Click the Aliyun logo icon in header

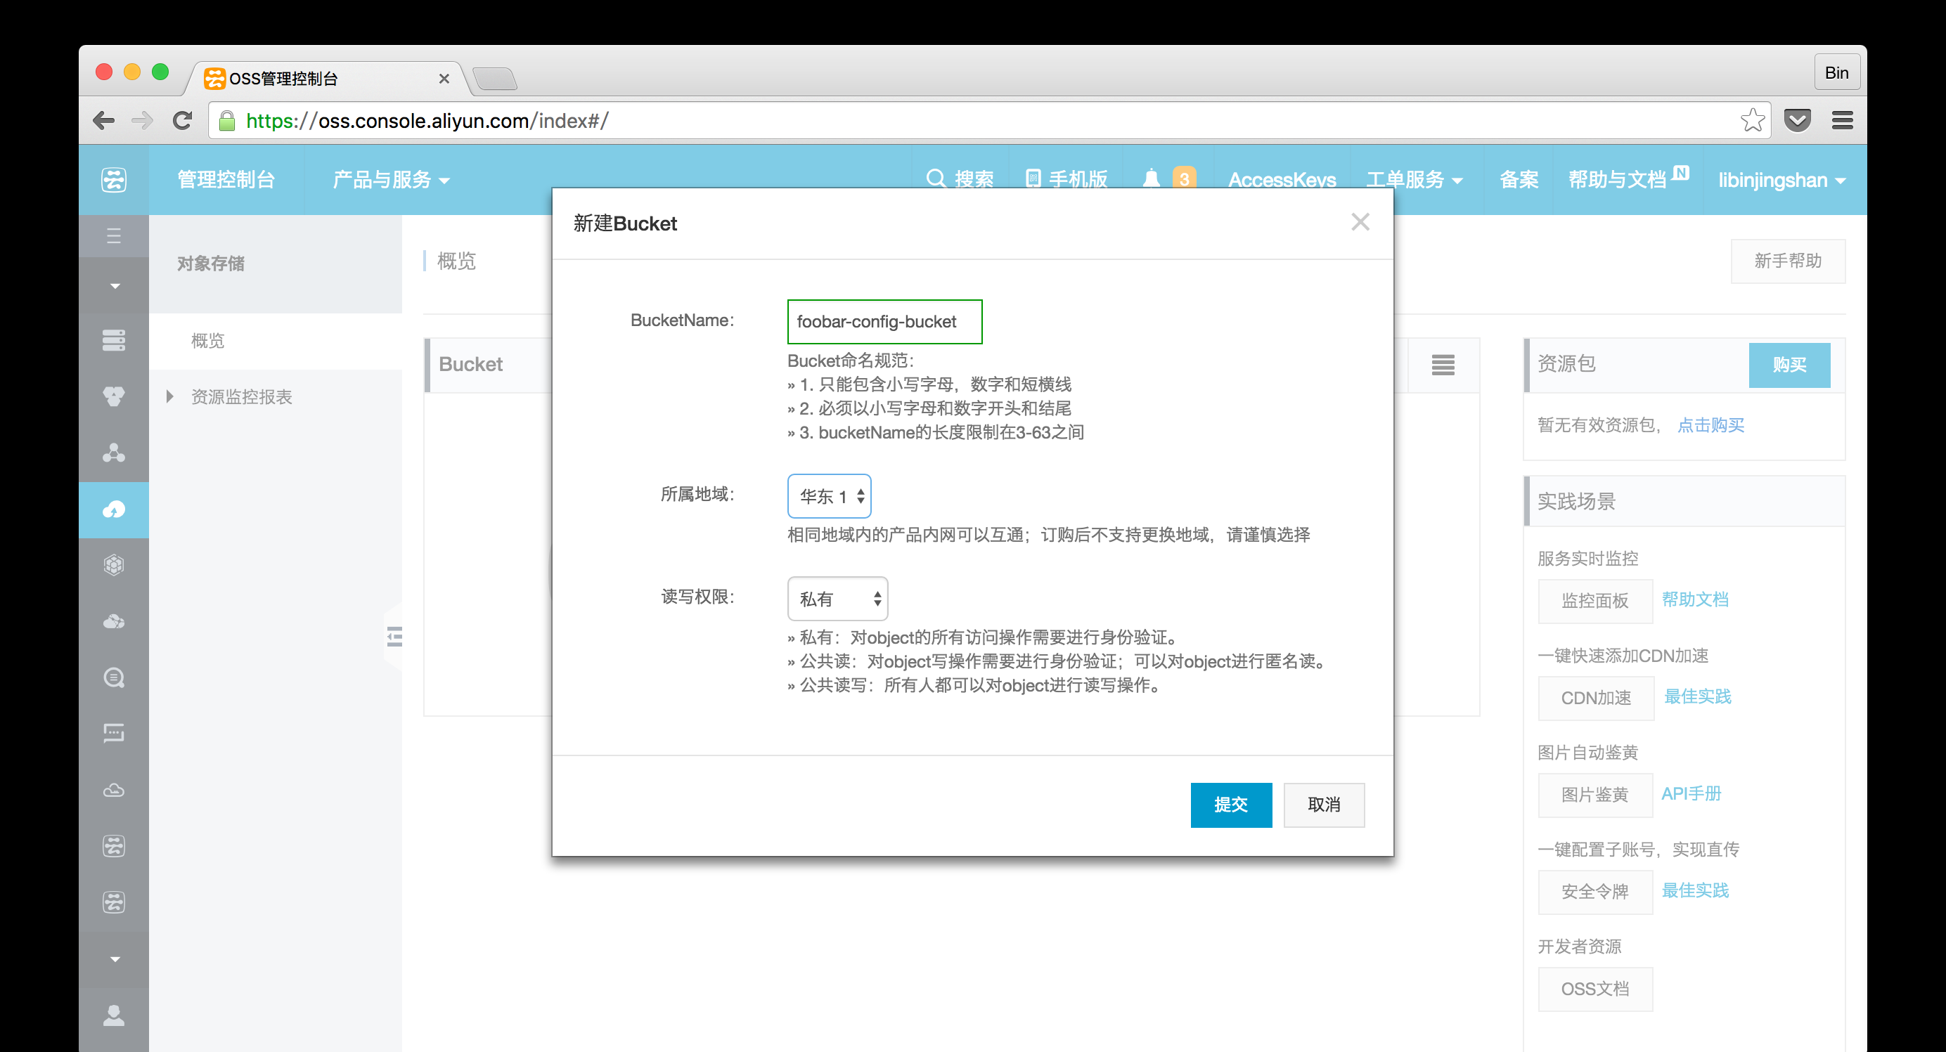114,180
